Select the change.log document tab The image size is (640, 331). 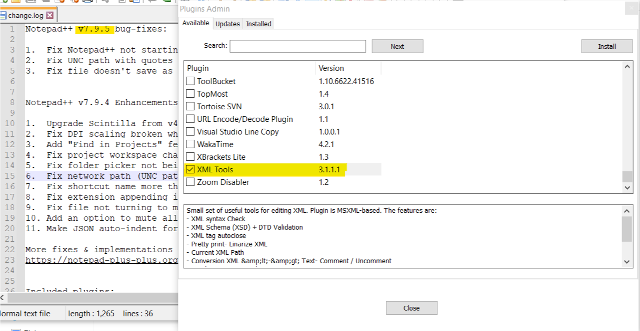coord(27,15)
